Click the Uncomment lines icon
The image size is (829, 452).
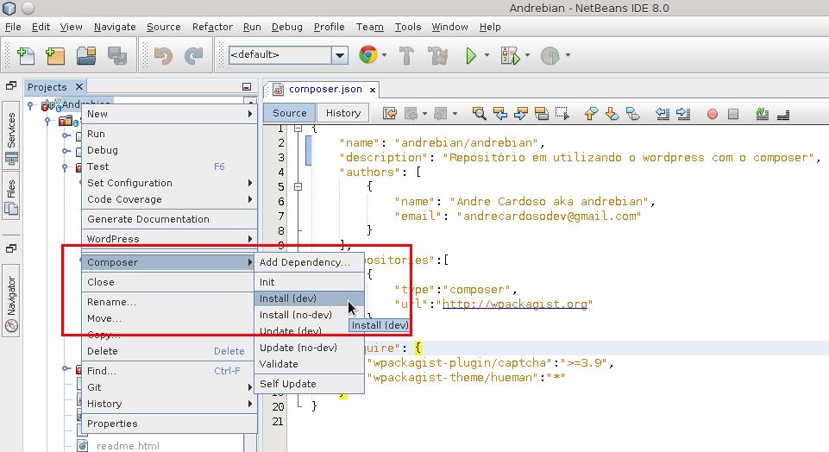[783, 114]
